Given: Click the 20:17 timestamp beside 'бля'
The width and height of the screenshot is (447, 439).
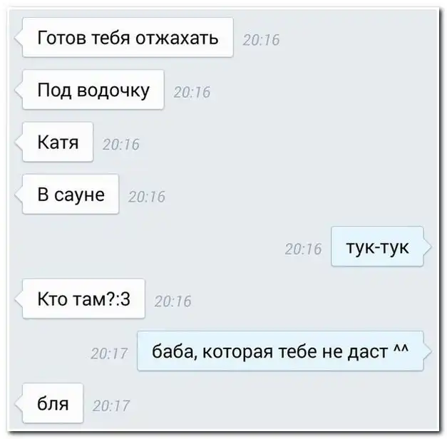Looking at the screenshot, I should point(111,406).
